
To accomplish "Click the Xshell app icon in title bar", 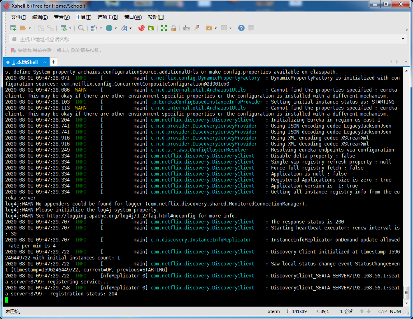I will (x=7, y=6).
